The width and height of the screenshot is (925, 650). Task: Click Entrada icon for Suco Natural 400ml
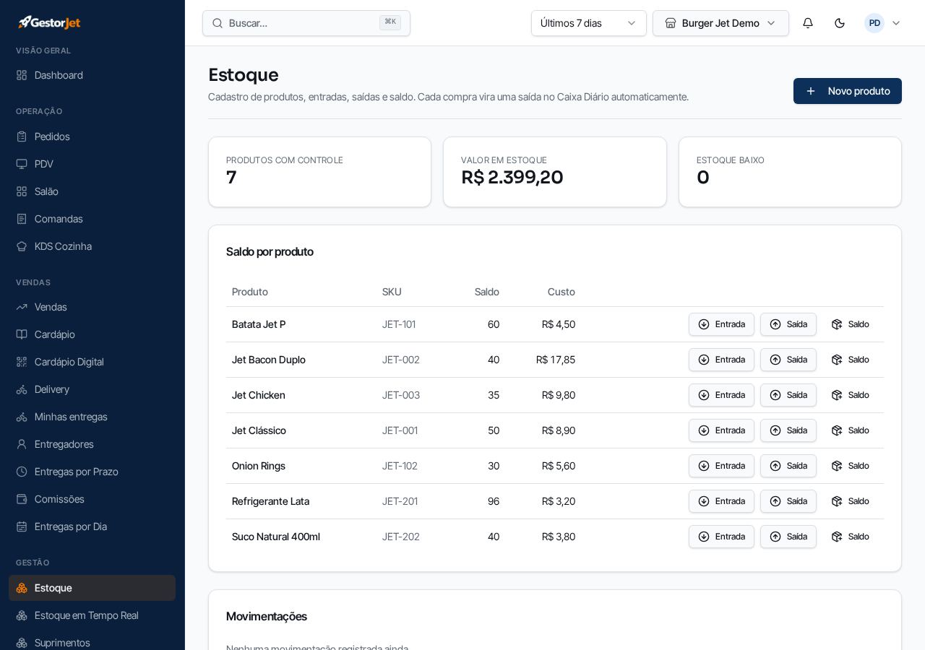pyautogui.click(x=704, y=537)
